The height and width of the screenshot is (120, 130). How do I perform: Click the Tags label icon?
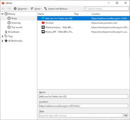pos(6,36)
